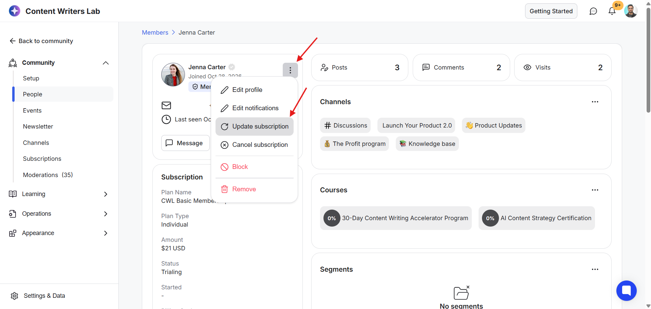Image resolution: width=651 pixels, height=309 pixels.
Task: Open Setup in the sidebar
Action: point(31,78)
